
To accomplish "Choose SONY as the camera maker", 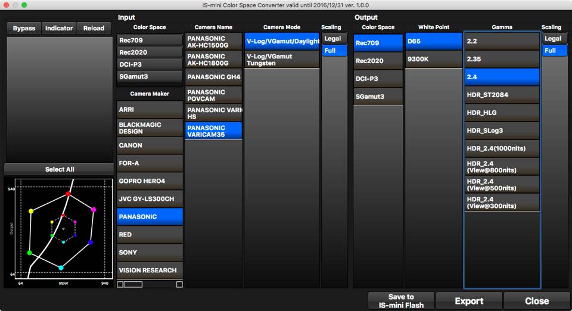I will (x=150, y=252).
